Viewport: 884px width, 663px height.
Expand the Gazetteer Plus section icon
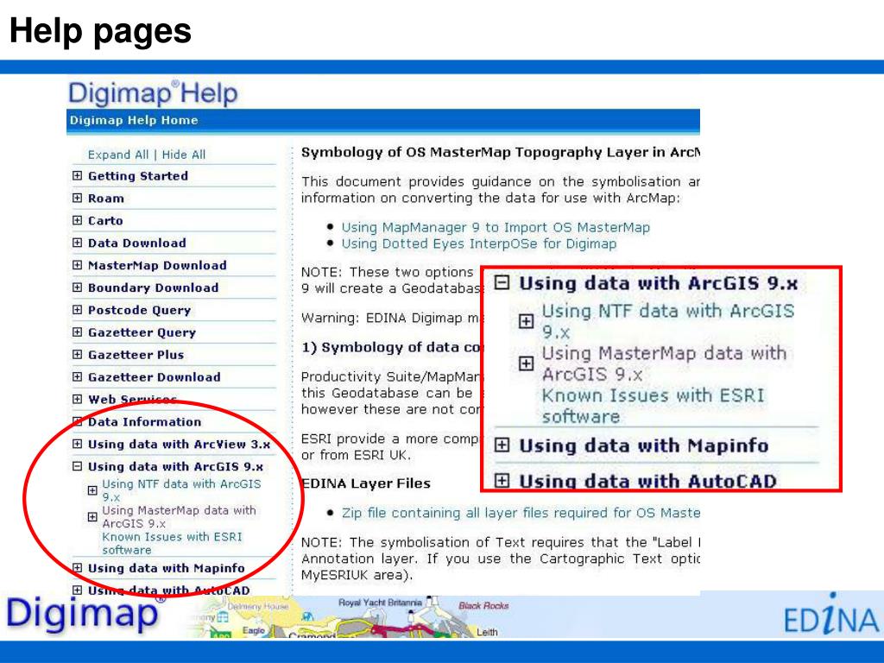click(x=77, y=355)
